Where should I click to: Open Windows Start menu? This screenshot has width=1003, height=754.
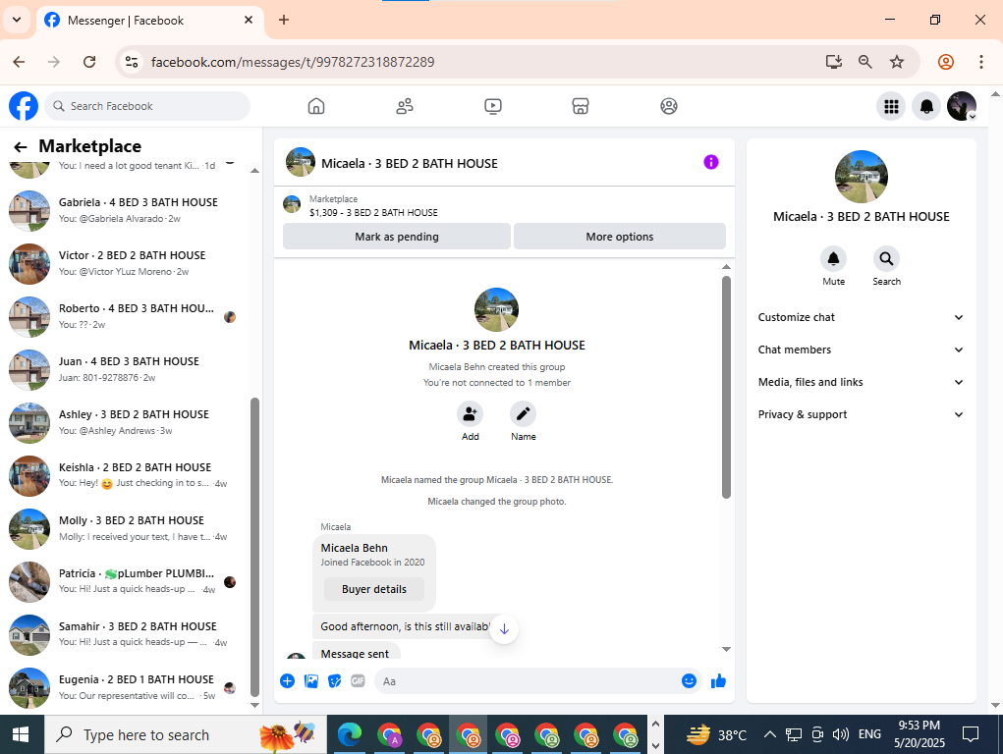point(21,734)
